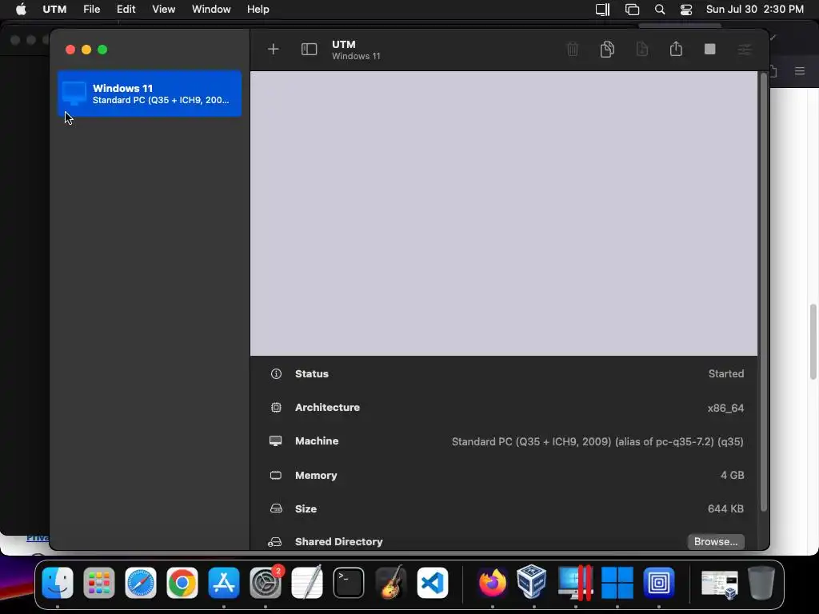
Task: Open Google Chrome from the Dock
Action: click(182, 583)
